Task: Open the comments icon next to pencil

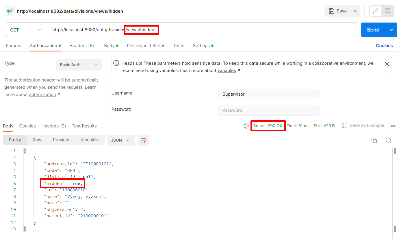Action: click(387, 11)
